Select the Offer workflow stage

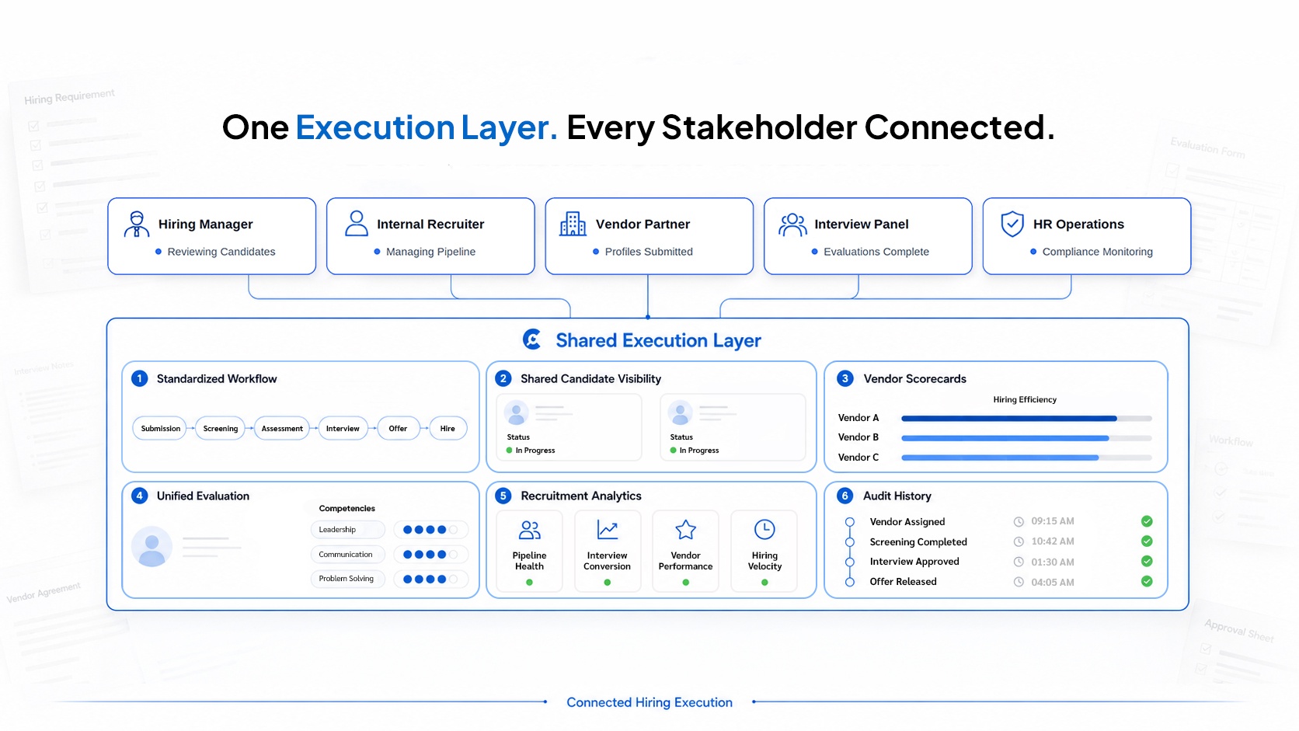click(x=398, y=428)
